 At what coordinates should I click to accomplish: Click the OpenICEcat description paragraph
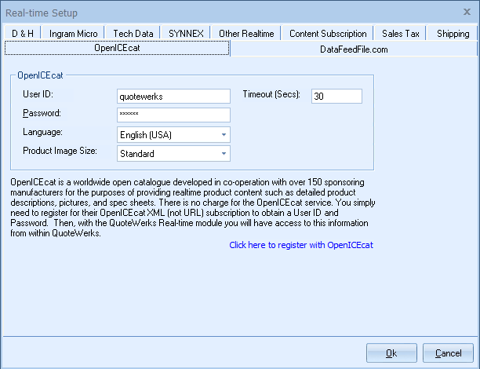coord(193,207)
